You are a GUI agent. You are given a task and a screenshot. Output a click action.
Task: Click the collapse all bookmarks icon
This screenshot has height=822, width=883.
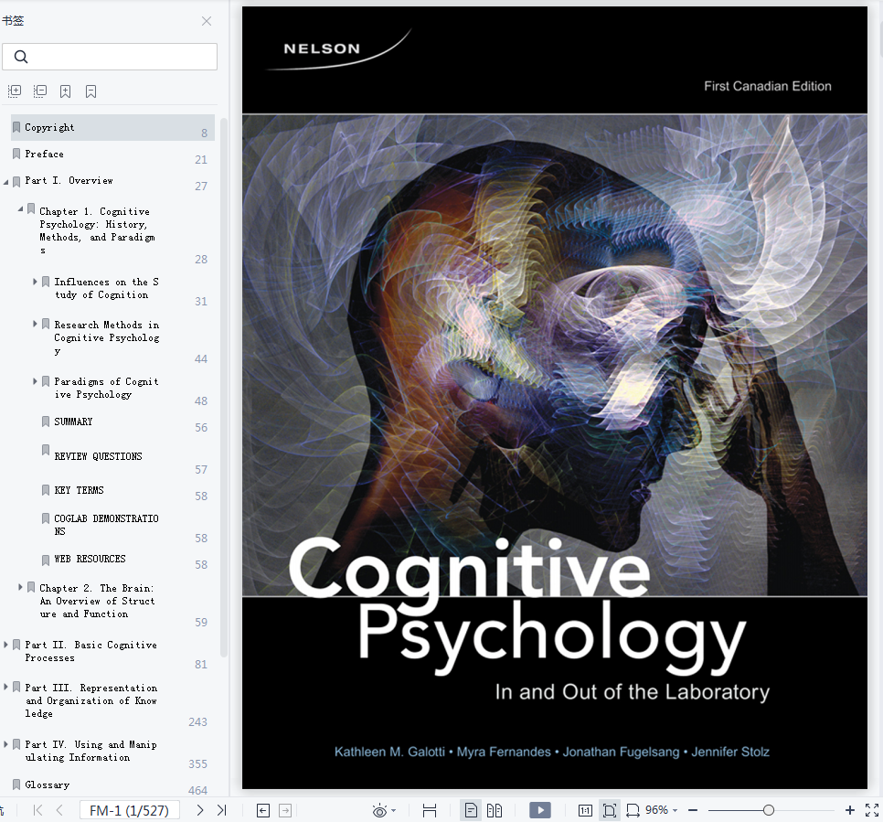point(40,91)
